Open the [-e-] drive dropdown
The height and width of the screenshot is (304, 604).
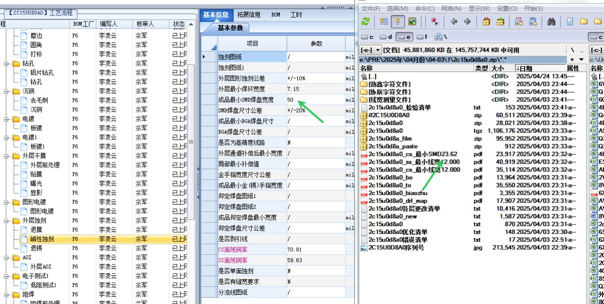(370, 50)
